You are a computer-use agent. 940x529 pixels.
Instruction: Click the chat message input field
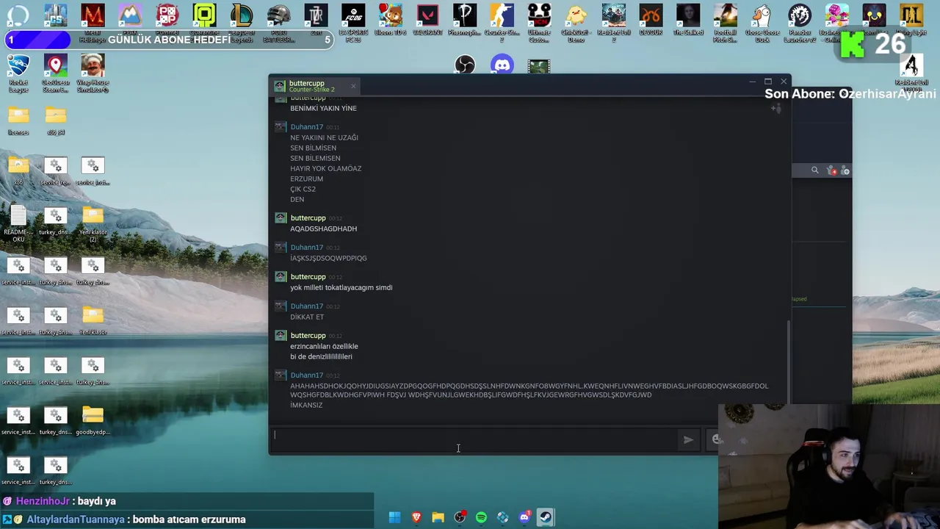tap(474, 439)
